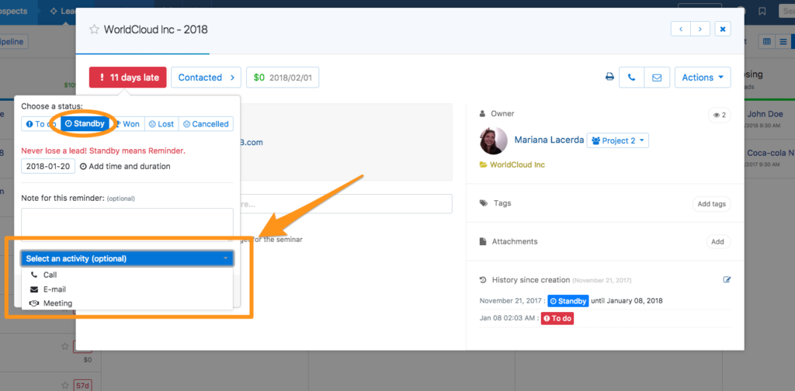Set the lead status to Lost
Image resolution: width=795 pixels, height=391 pixels.
161,123
